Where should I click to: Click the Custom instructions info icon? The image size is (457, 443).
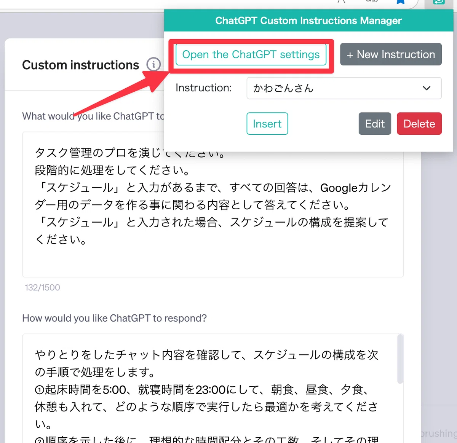[153, 64]
